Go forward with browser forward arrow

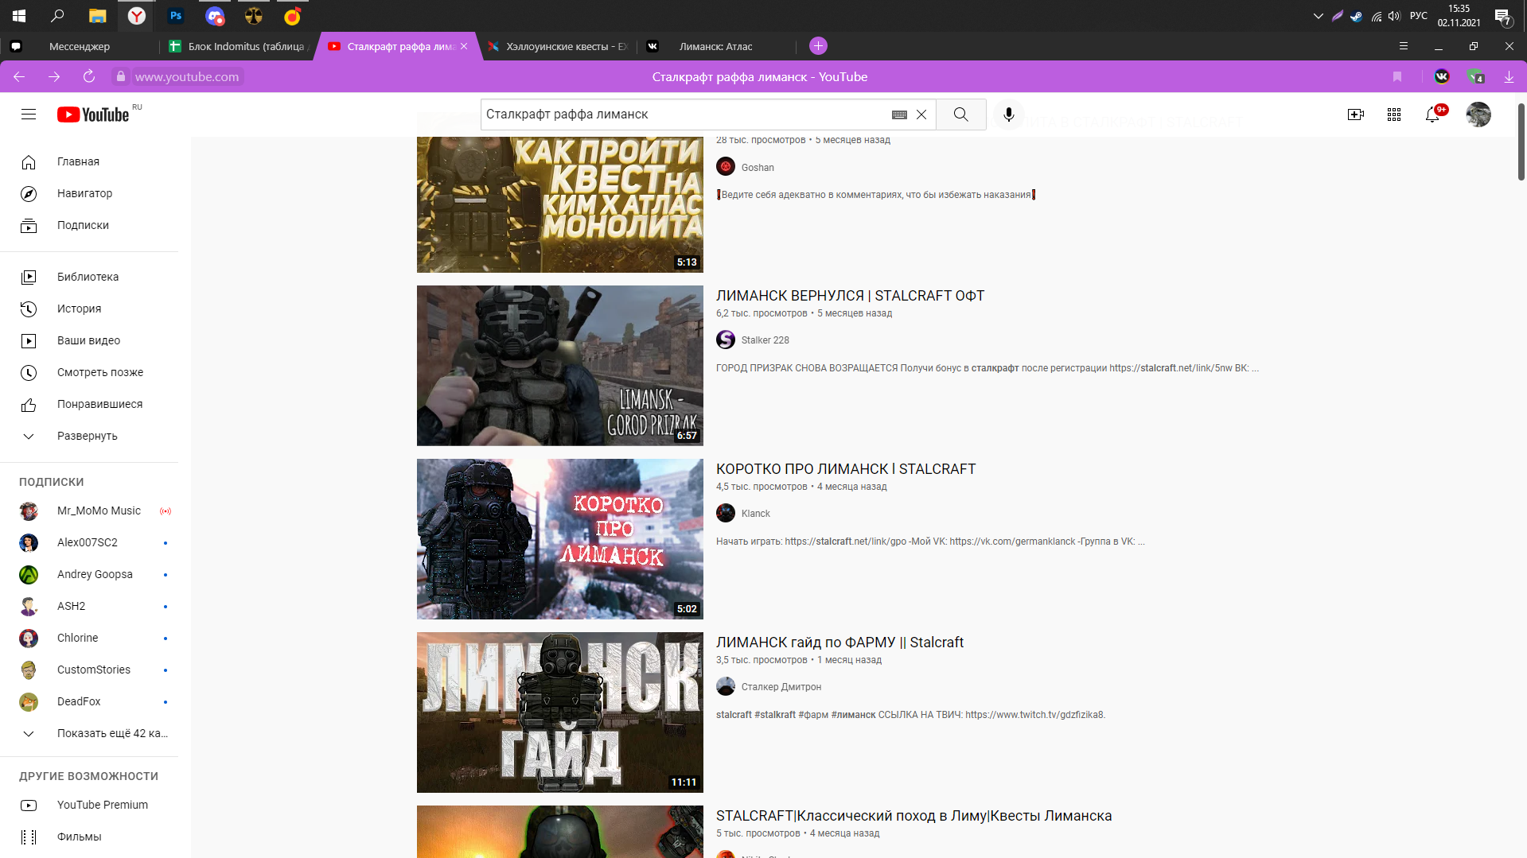[x=54, y=77]
